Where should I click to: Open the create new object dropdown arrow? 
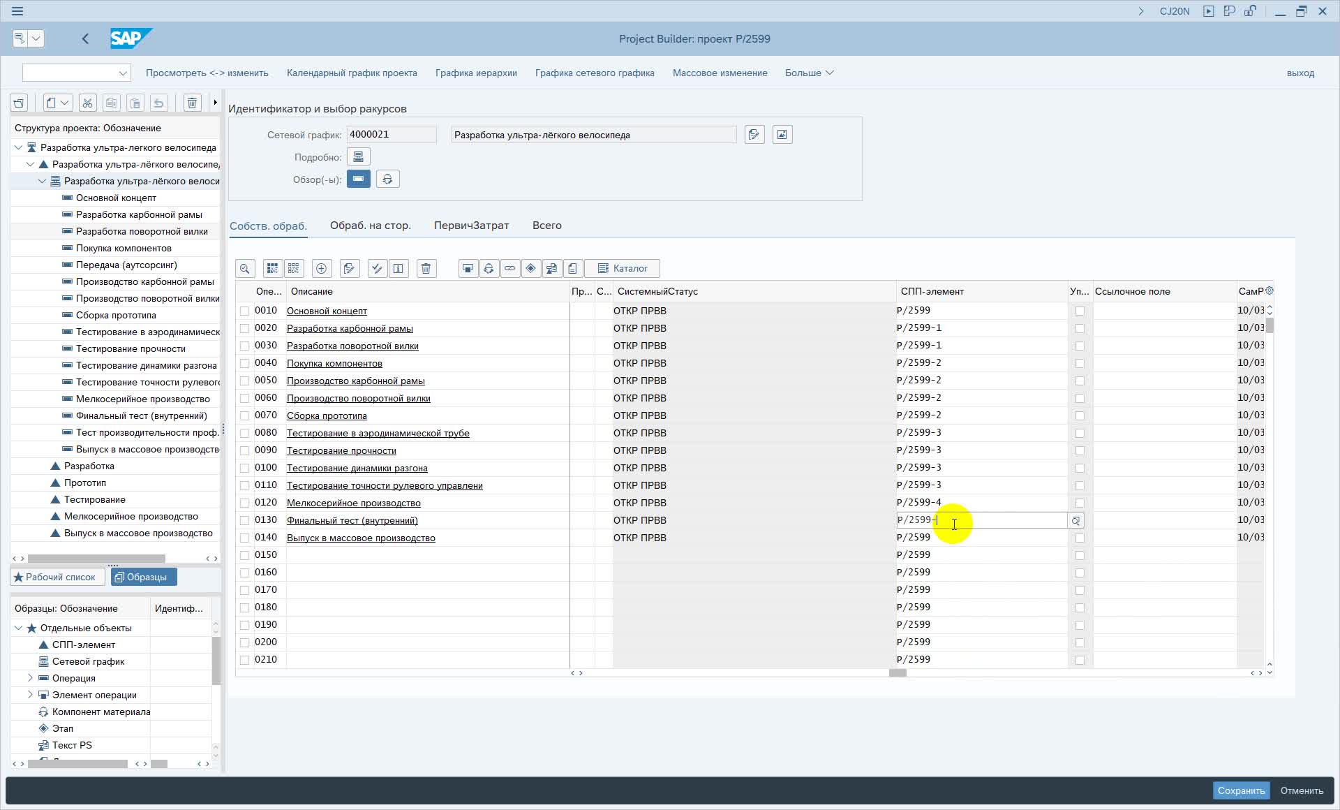coord(65,103)
